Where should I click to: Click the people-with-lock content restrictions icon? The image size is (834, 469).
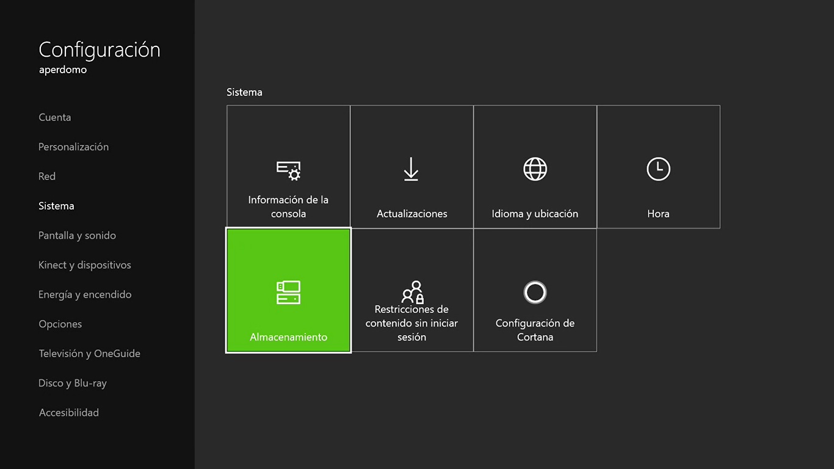click(413, 292)
